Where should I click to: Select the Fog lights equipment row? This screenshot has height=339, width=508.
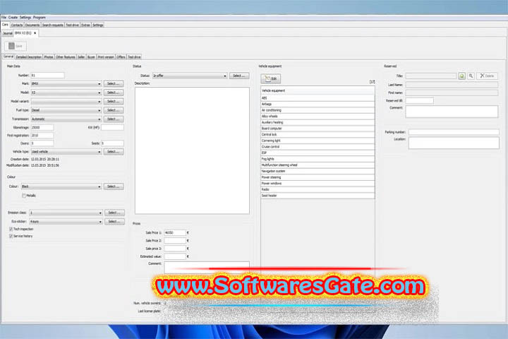click(317, 159)
